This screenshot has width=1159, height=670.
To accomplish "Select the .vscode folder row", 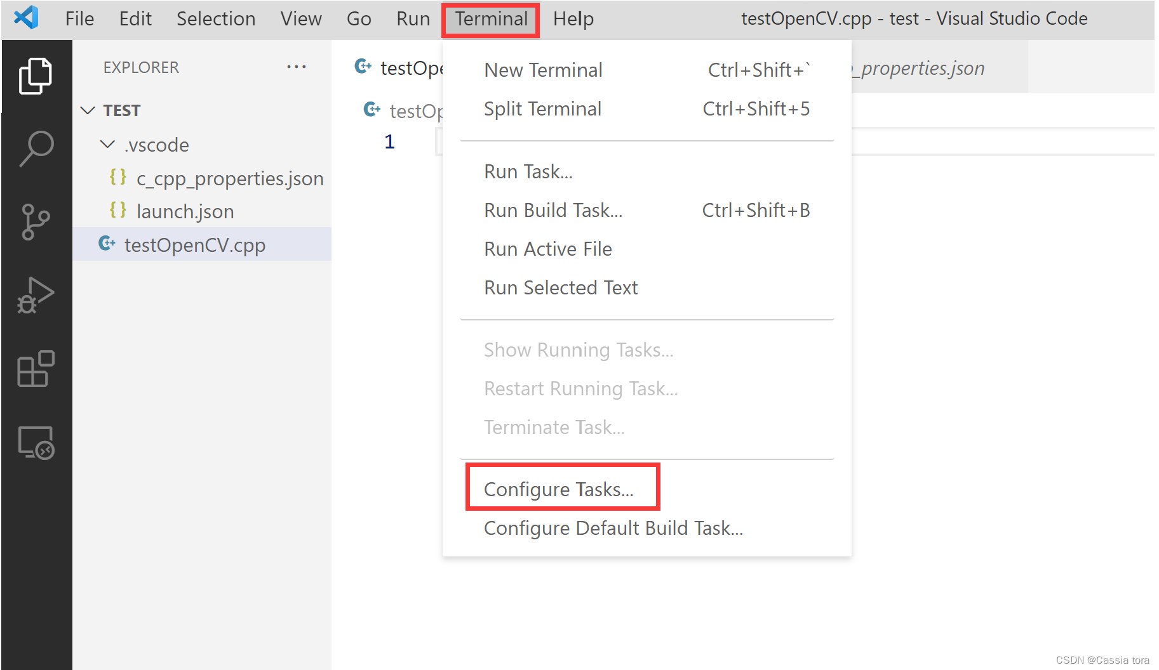I will pyautogui.click(x=202, y=145).
